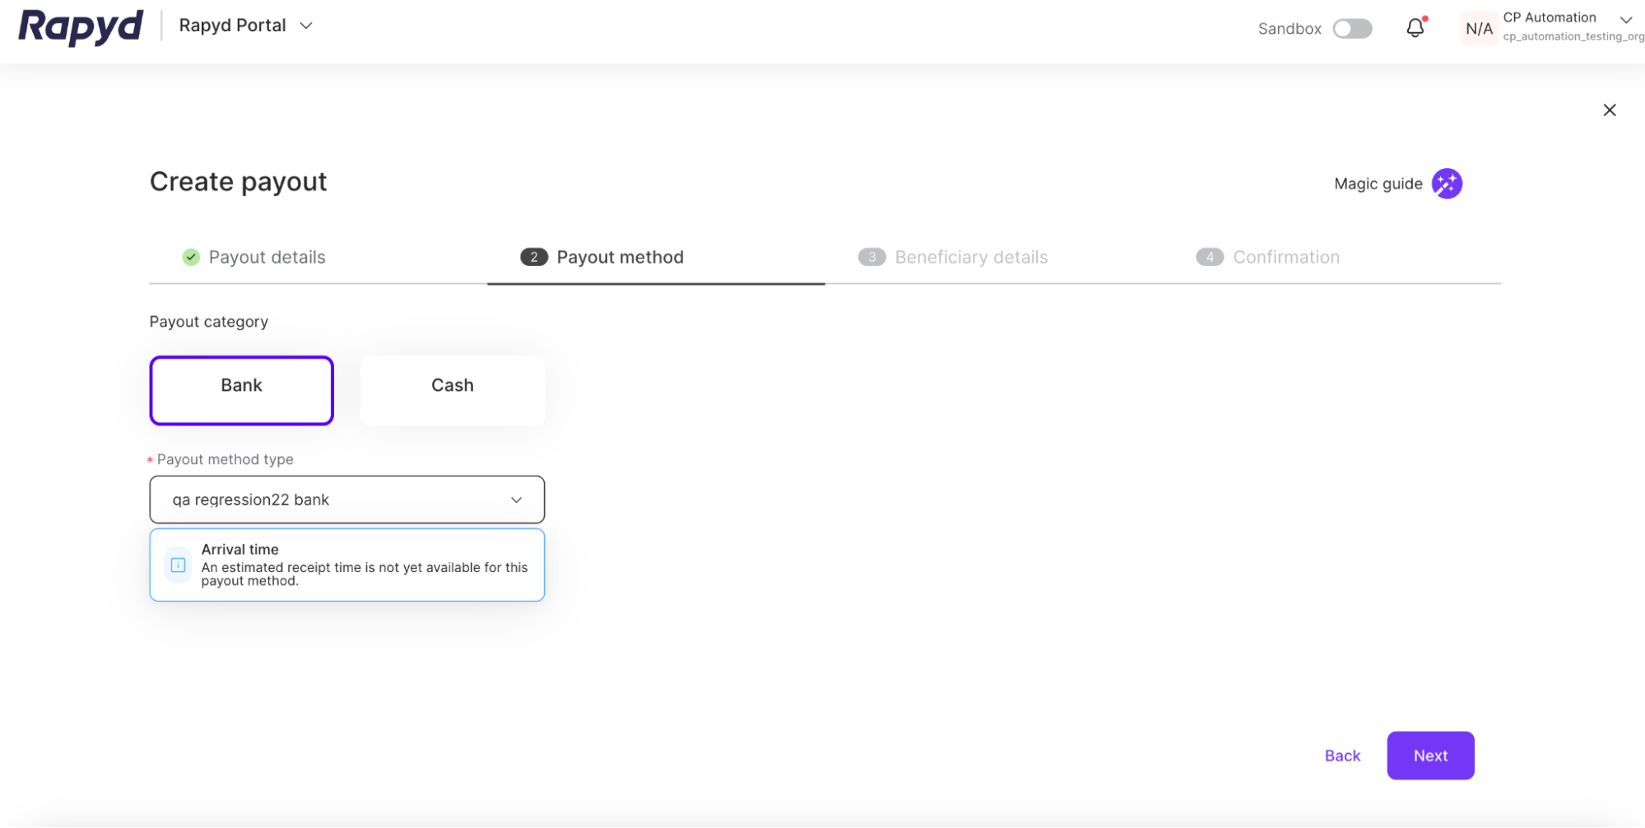Click the step 3 Beneficiary details circle
1645x828 pixels.
[872, 256]
